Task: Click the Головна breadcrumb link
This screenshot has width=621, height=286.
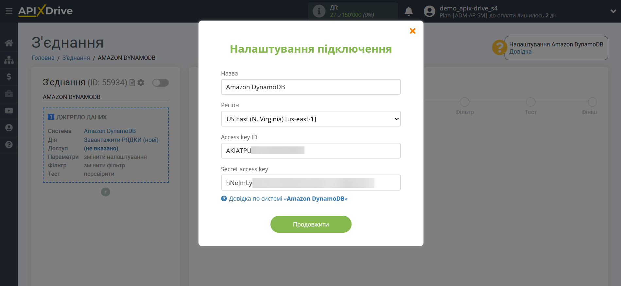Action: (x=43, y=58)
